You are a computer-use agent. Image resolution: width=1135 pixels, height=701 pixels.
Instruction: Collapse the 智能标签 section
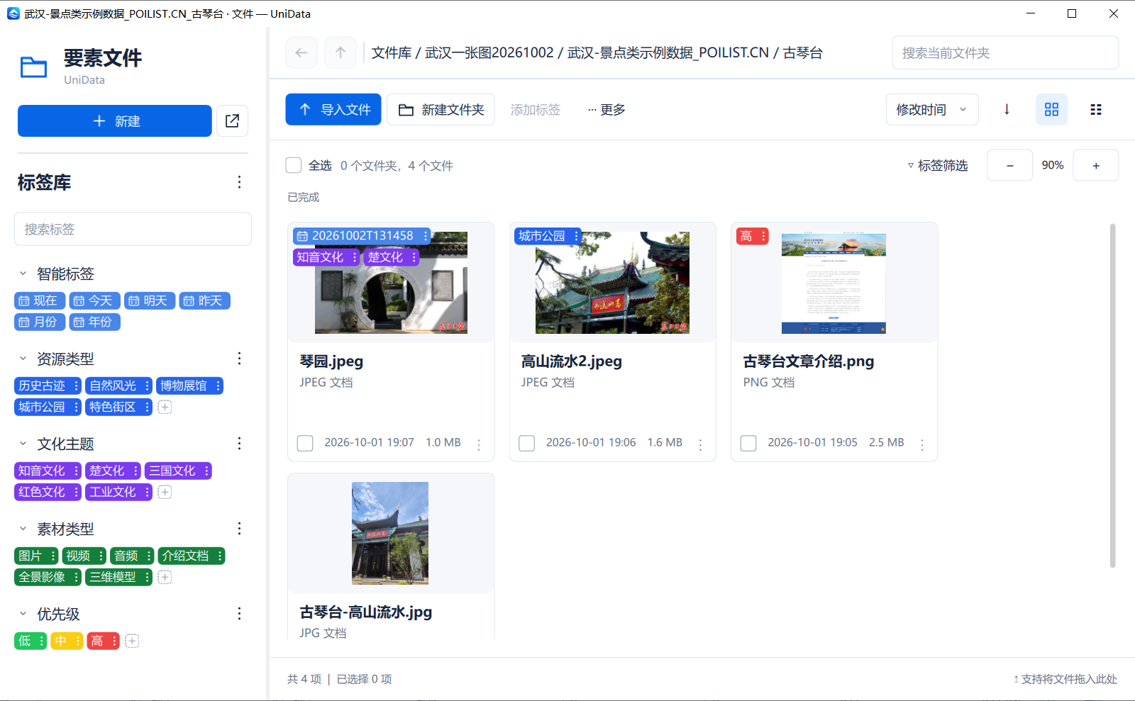[x=23, y=274]
